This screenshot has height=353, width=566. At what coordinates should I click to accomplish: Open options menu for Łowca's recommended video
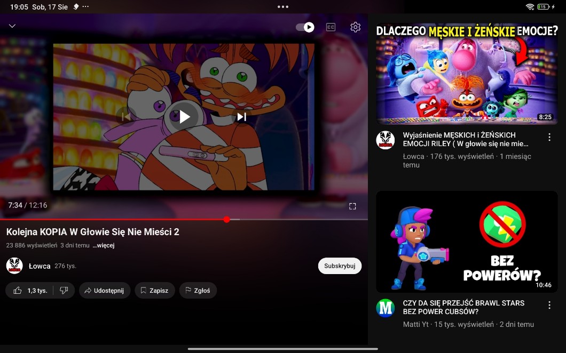(x=549, y=138)
